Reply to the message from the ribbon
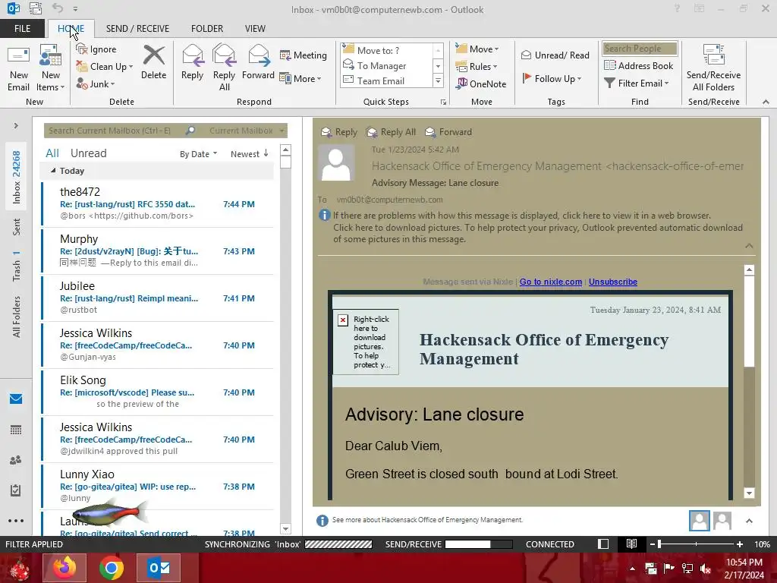This screenshot has height=583, width=777. pos(192,62)
